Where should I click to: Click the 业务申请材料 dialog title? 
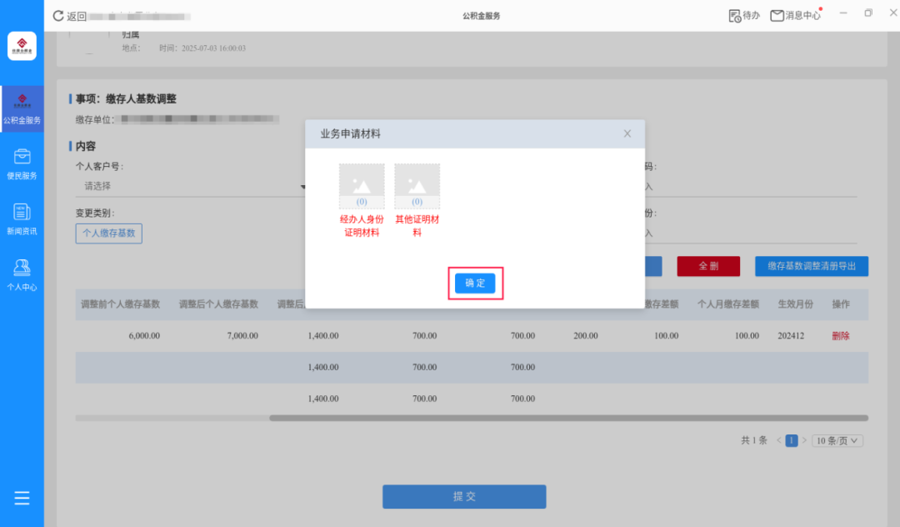pyautogui.click(x=351, y=133)
